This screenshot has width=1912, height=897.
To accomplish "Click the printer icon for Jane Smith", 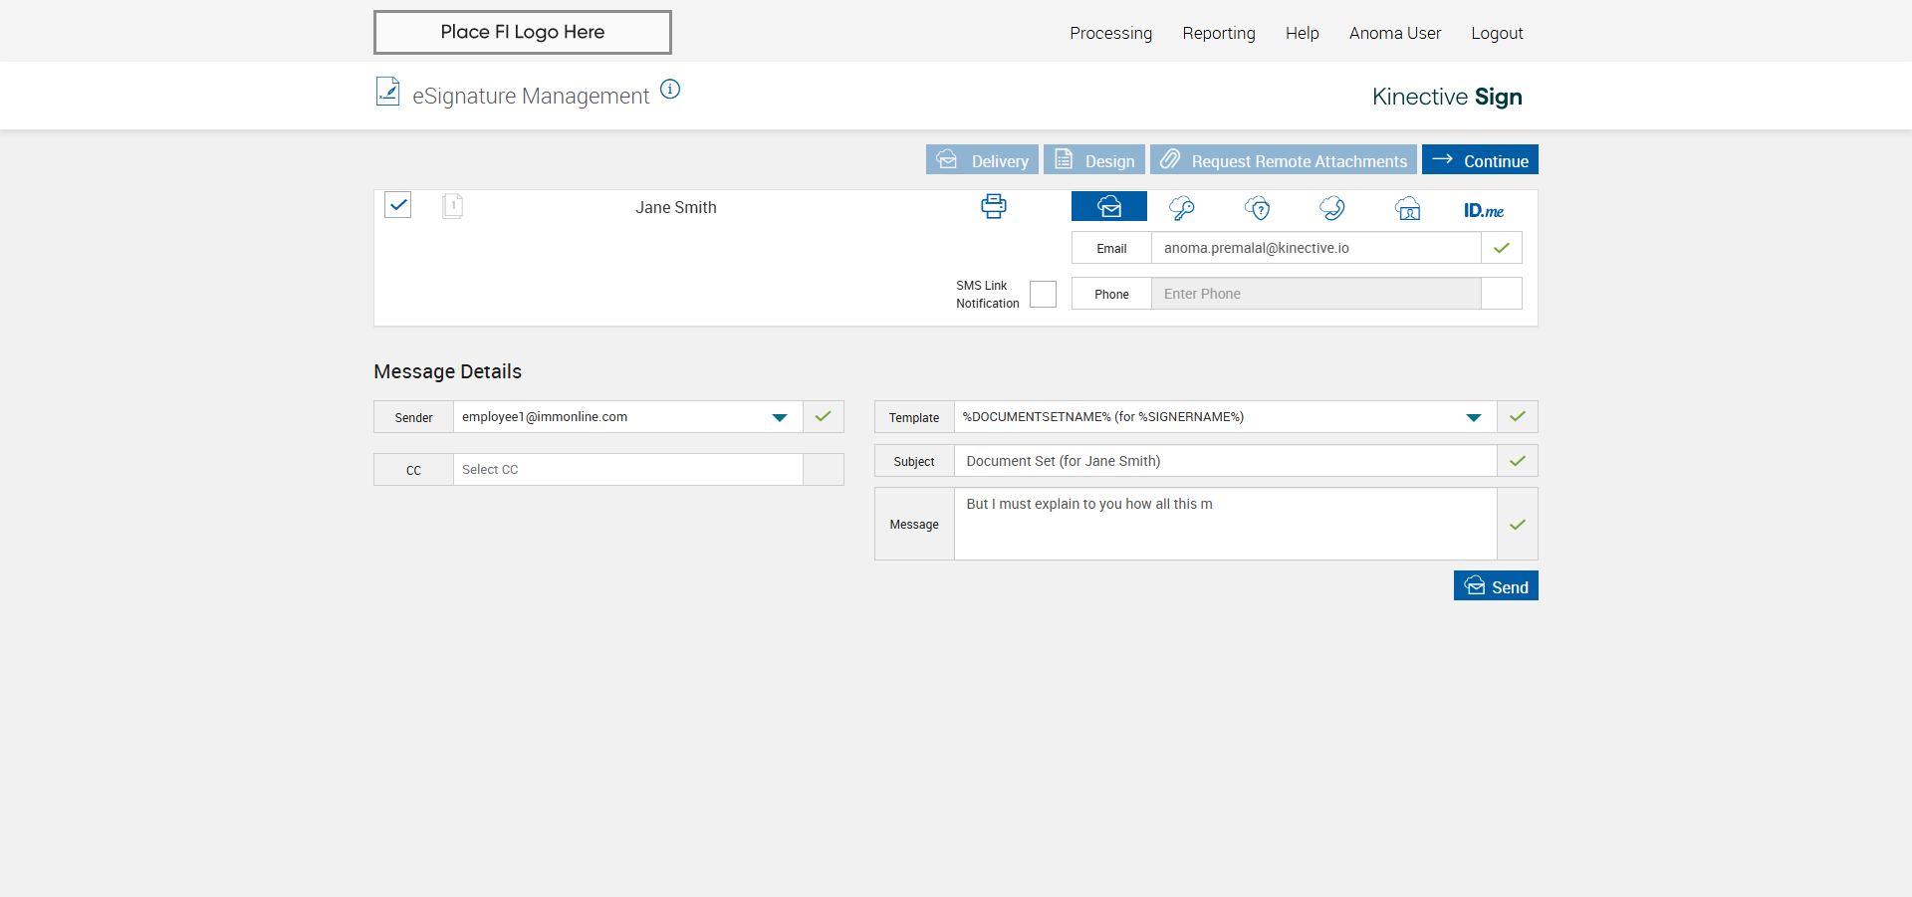I will click(993, 207).
